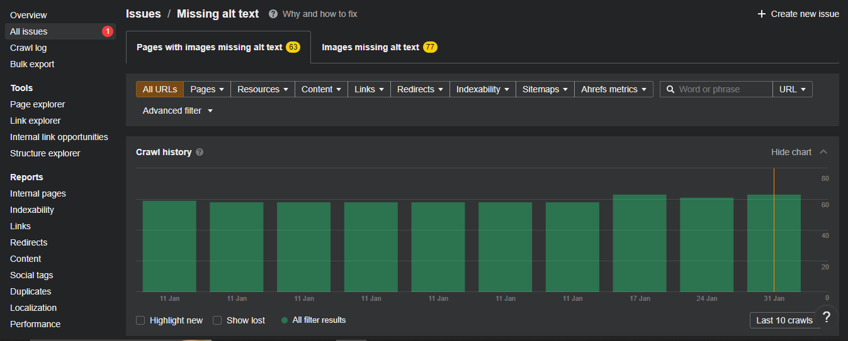Click the 17 Jan crawl bar

click(640, 243)
